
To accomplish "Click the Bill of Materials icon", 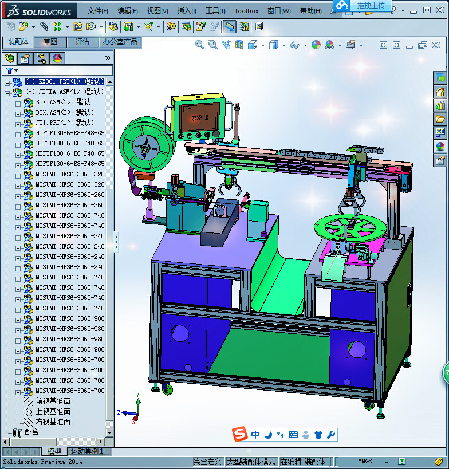I will point(186,26).
